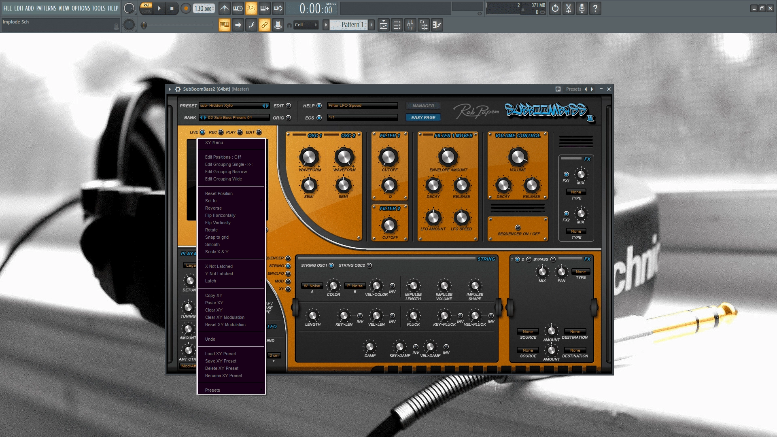Viewport: 777px width, 437px height.
Task: Click the play button in transport
Action: coord(159,8)
